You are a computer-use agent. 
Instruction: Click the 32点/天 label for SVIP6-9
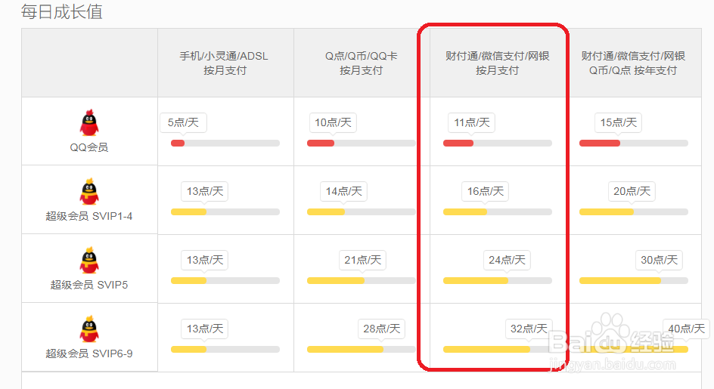click(x=529, y=329)
